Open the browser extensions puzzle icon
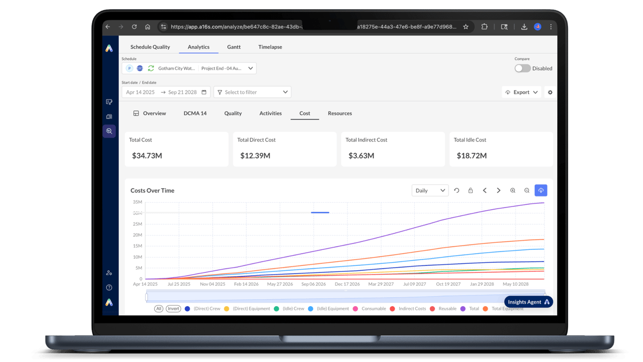Viewport: 643px width, 362px height. (x=484, y=27)
